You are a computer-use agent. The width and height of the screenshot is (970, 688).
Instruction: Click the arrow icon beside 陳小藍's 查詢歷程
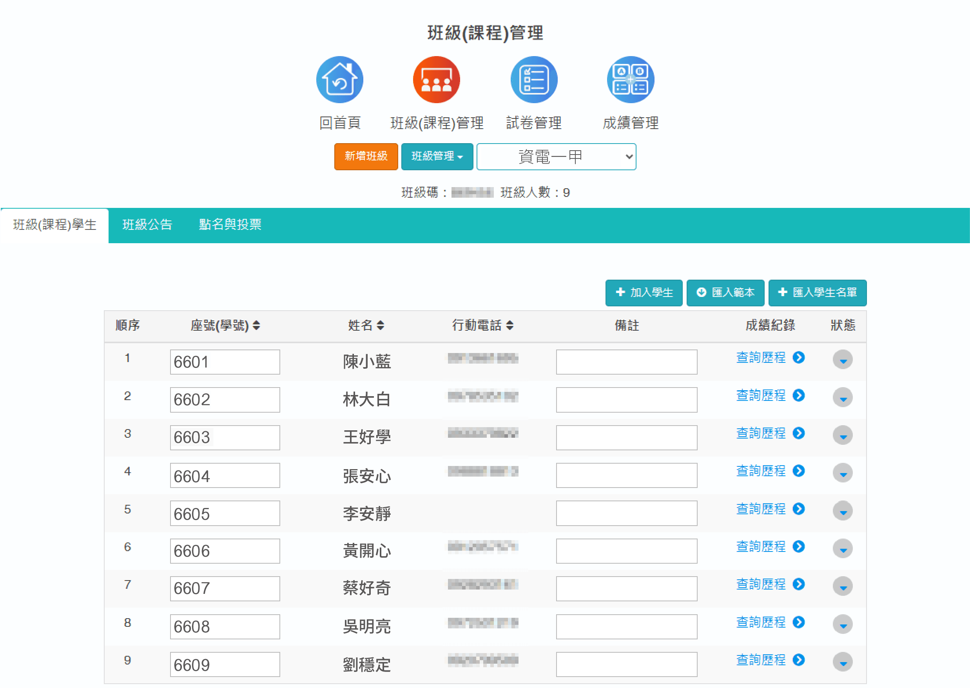click(799, 358)
